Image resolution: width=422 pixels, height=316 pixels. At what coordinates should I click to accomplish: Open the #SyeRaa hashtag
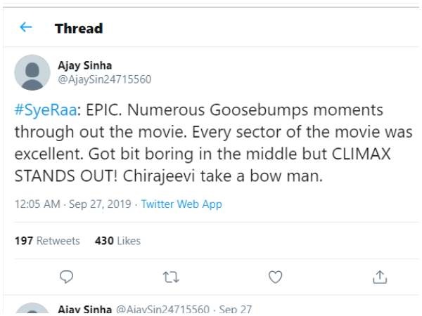[x=46, y=110]
